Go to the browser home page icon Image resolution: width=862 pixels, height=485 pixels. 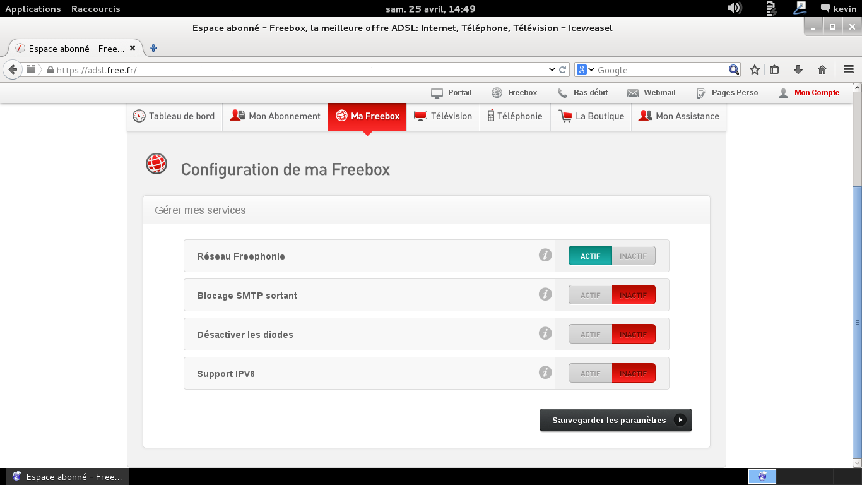pyautogui.click(x=822, y=69)
